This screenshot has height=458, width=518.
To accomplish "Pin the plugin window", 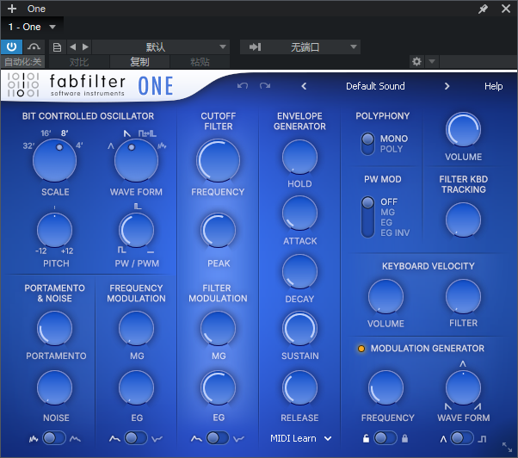I will pos(483,9).
